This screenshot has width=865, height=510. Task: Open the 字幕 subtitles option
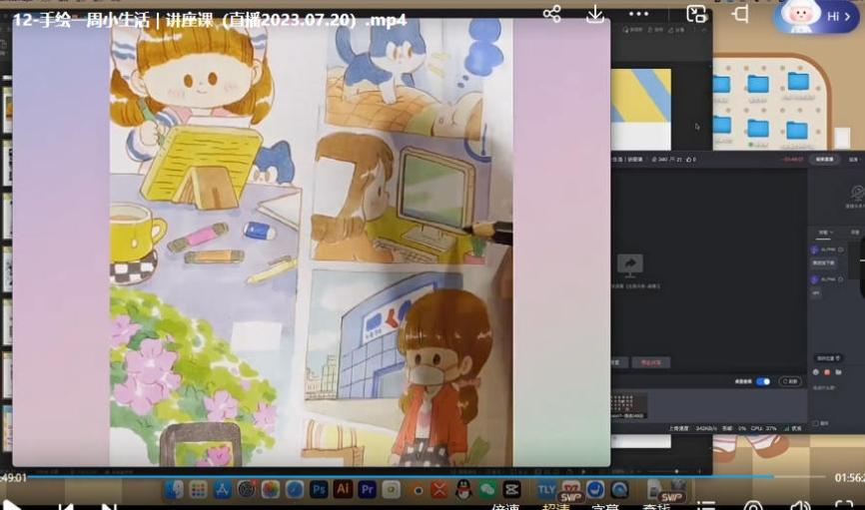pos(605,506)
